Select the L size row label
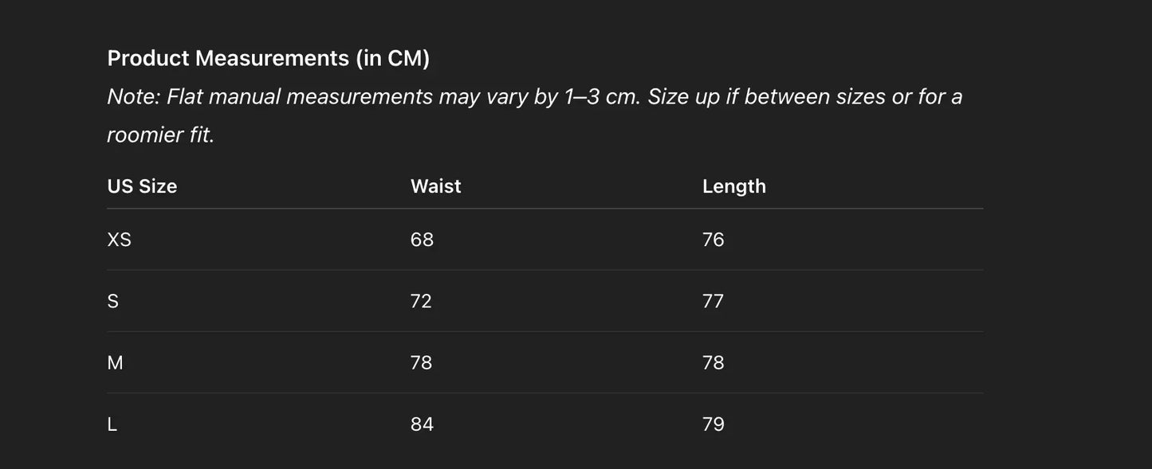 pyautogui.click(x=112, y=424)
